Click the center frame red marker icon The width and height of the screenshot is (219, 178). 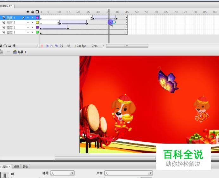pyautogui.click(x=42, y=46)
